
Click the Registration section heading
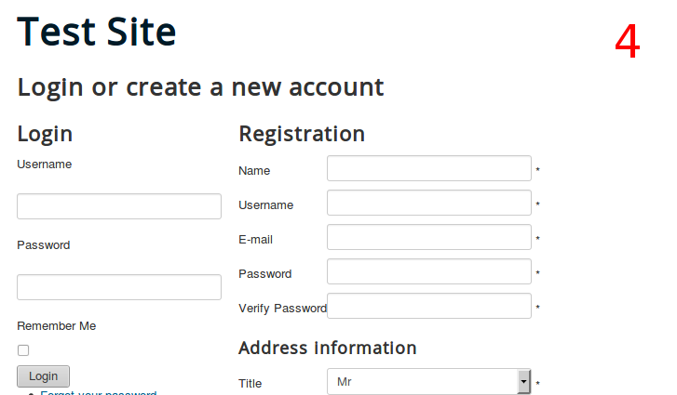pyautogui.click(x=302, y=134)
